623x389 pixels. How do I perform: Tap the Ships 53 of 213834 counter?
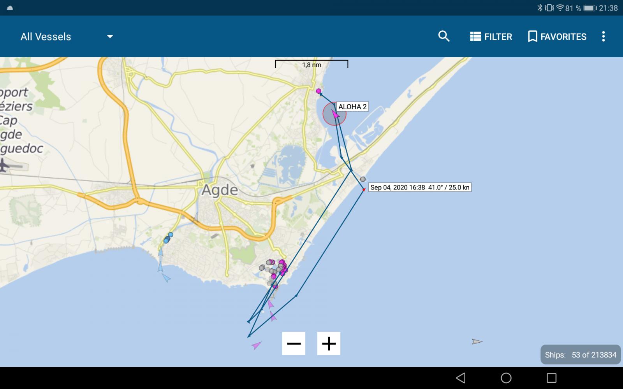[581, 355]
